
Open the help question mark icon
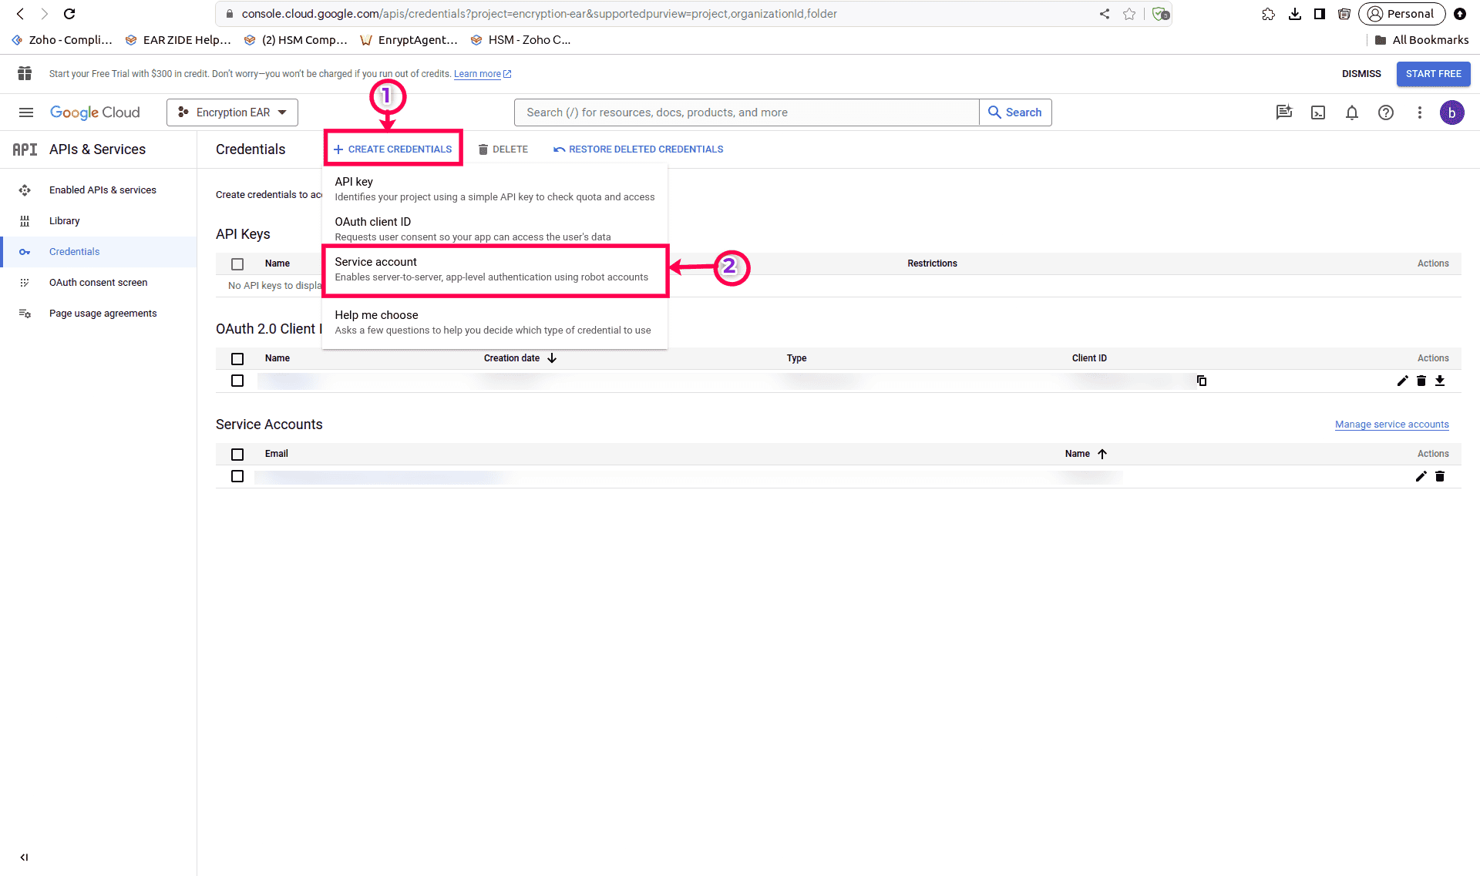click(x=1386, y=112)
